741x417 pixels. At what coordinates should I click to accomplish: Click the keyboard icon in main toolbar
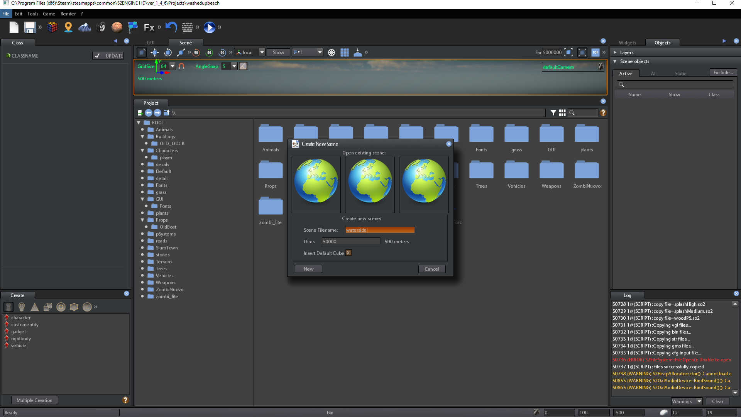[187, 27]
